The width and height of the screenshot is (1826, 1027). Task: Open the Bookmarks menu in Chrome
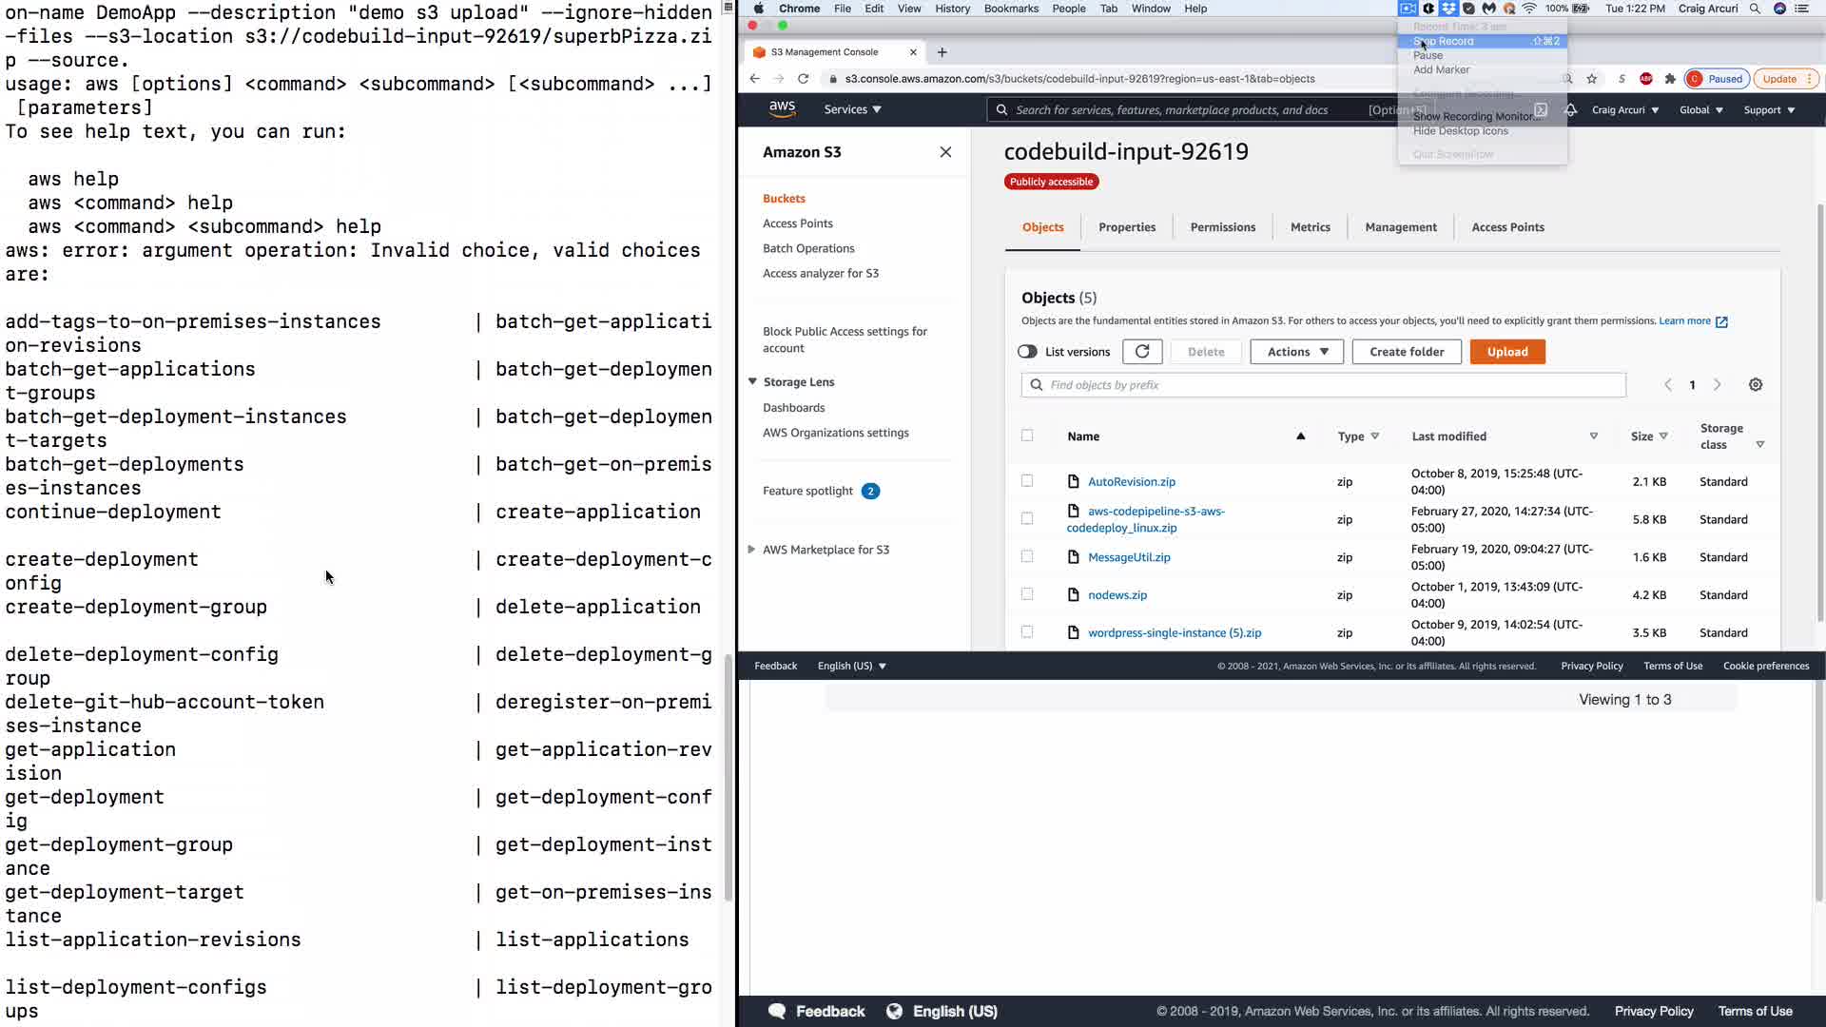point(1011,9)
